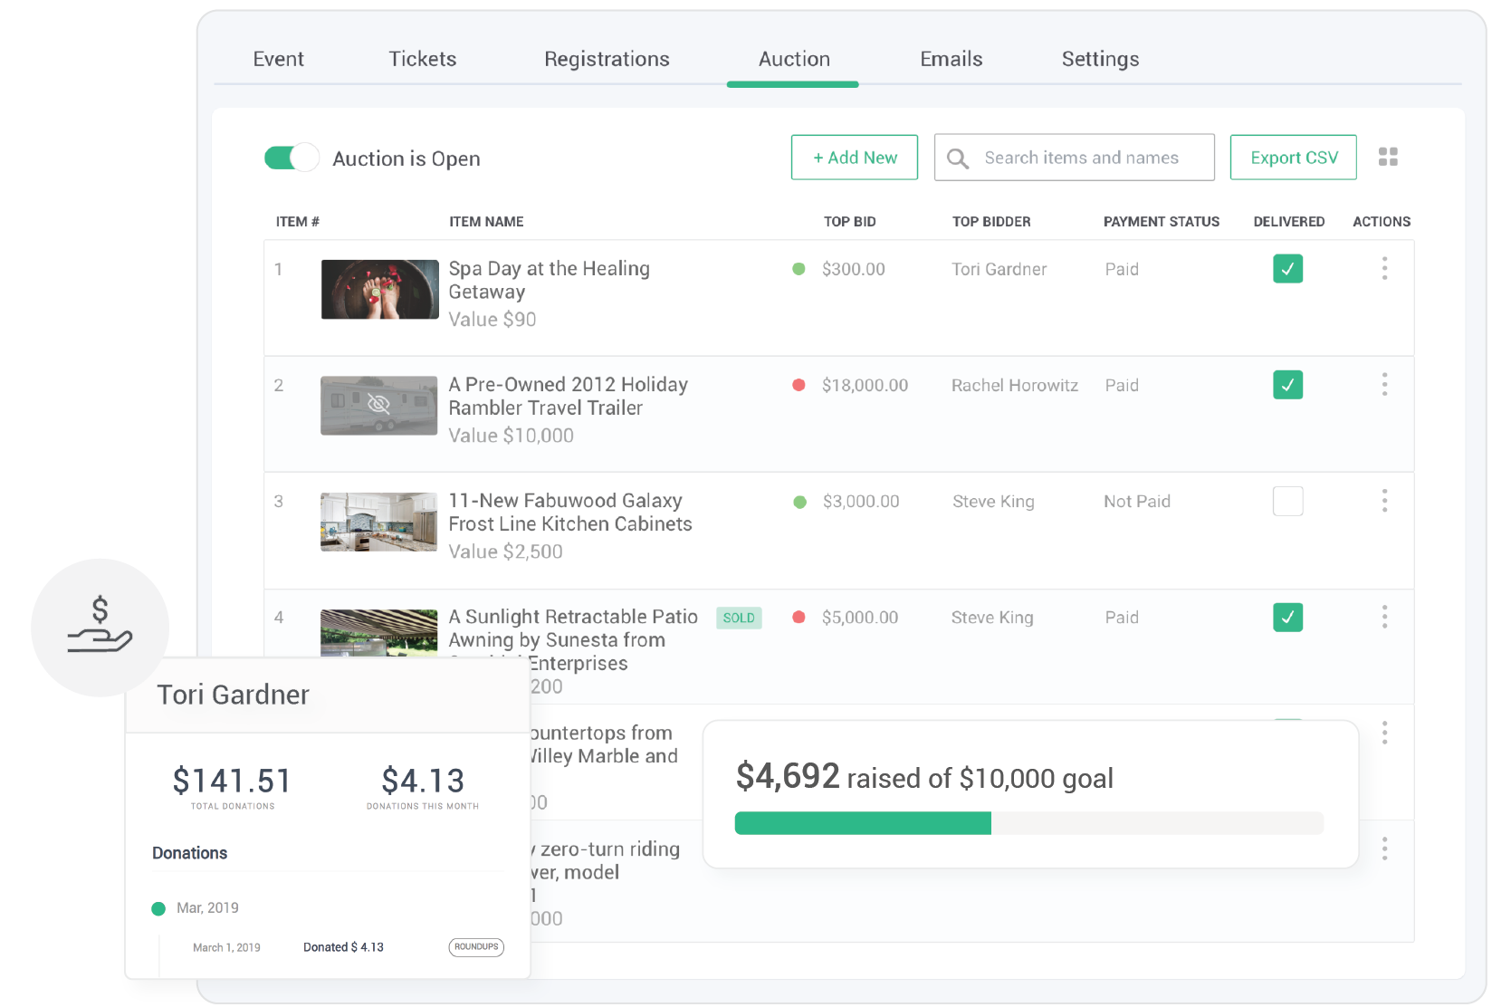This screenshot has height=1007, width=1511.
Task: Sort by DELIVERED column header
Action: (x=1288, y=222)
